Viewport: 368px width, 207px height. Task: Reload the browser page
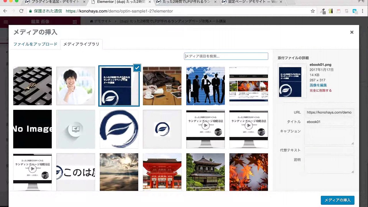21,11
